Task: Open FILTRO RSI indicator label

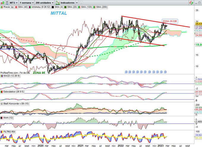Action: [9, 132]
